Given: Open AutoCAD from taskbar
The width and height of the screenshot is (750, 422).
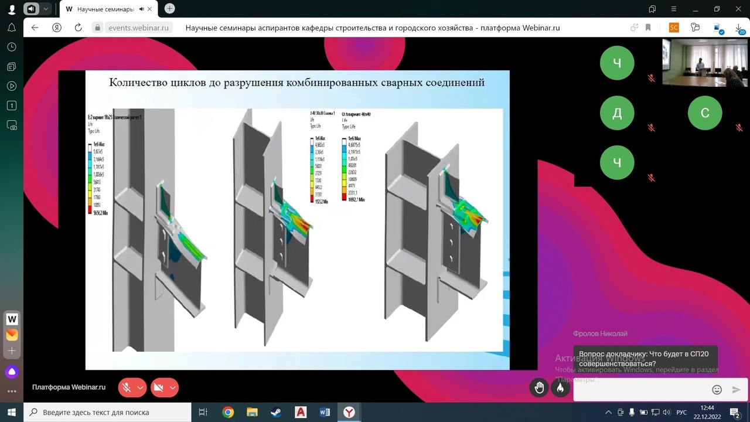Looking at the screenshot, I should [x=301, y=412].
